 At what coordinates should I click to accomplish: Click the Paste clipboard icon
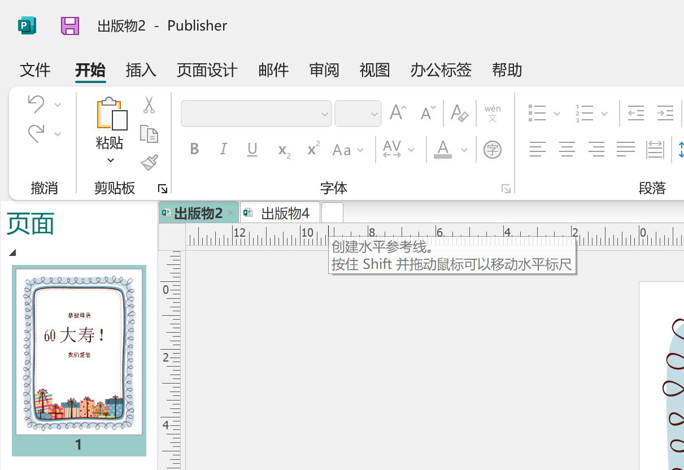[111, 114]
